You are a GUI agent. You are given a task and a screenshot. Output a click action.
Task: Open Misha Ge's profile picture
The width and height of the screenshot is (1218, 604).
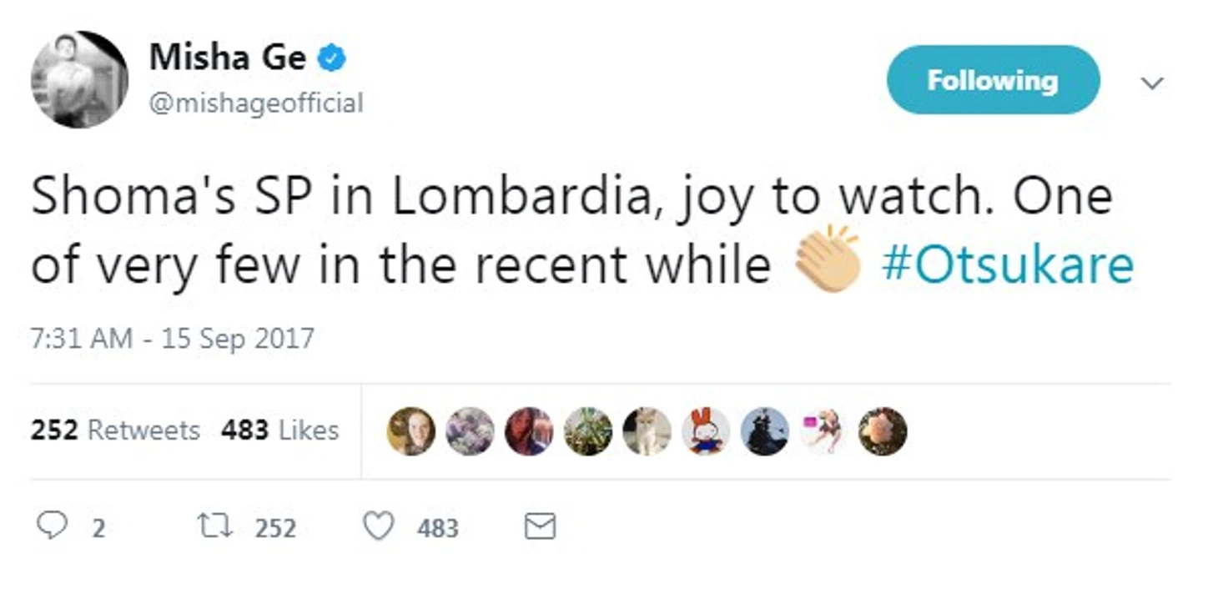[x=79, y=80]
